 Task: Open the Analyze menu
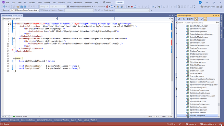61,2
